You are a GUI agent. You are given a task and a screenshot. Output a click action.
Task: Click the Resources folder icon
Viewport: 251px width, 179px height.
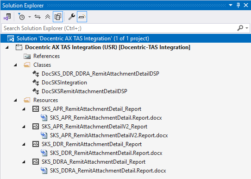(x=27, y=100)
